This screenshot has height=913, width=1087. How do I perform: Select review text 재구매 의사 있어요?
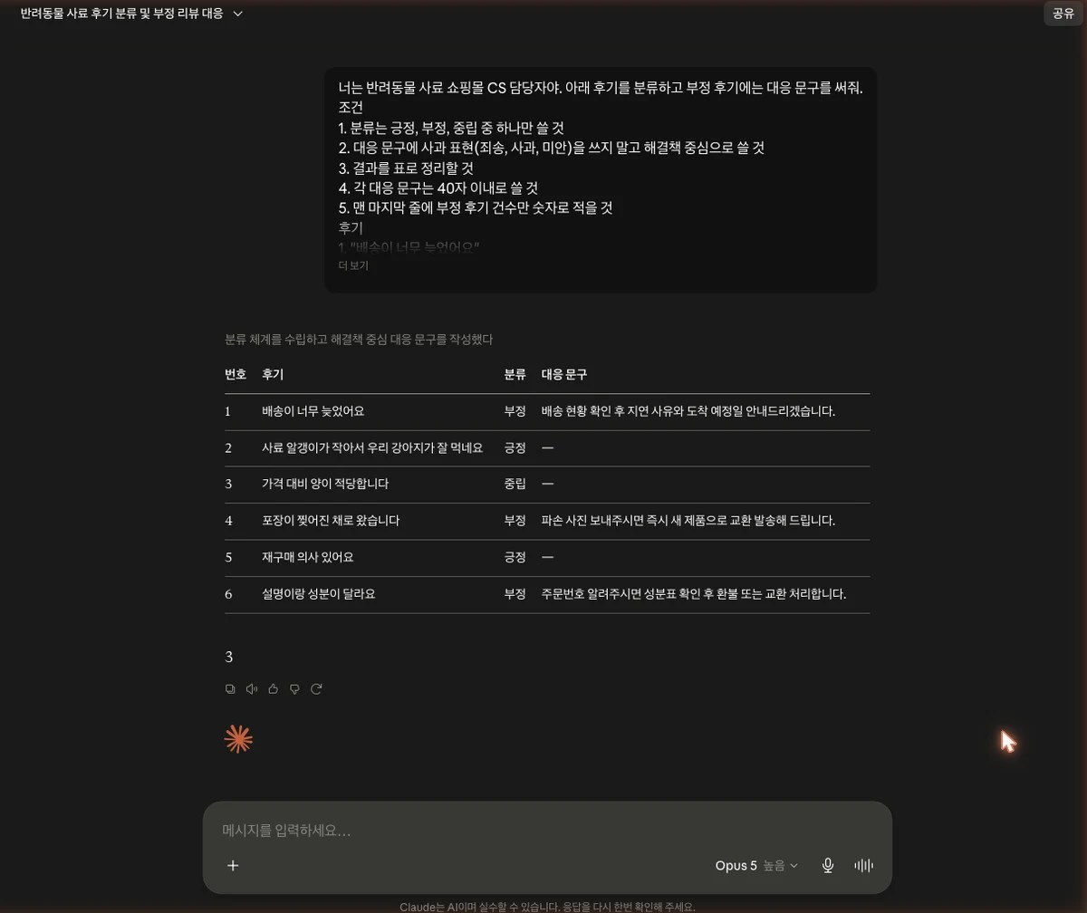click(x=308, y=558)
